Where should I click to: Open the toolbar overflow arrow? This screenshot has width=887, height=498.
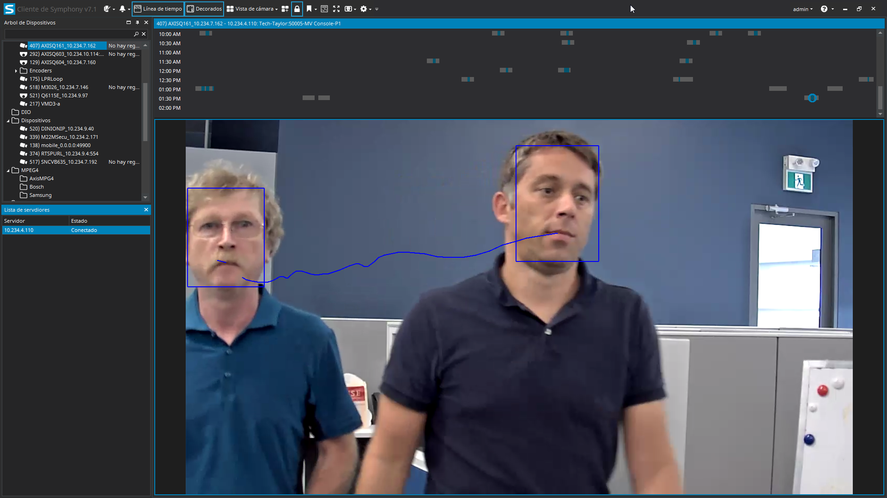click(x=377, y=9)
